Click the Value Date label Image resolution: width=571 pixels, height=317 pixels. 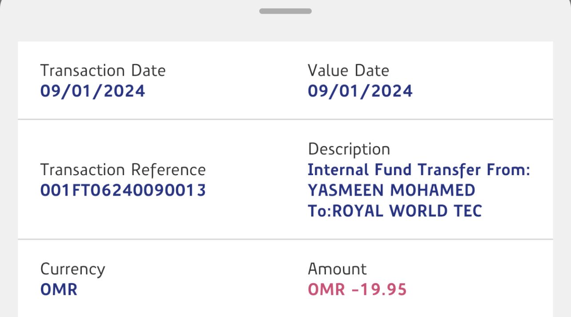point(348,71)
